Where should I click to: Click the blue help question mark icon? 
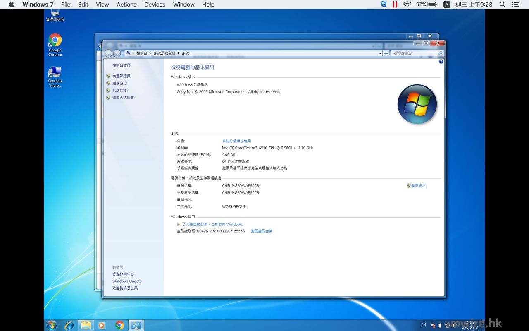pos(441,62)
